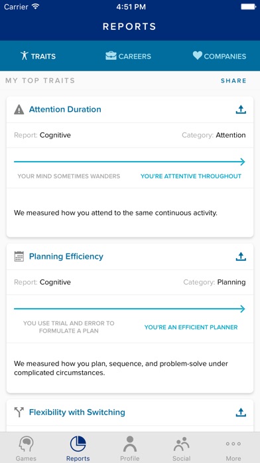Screen dimensions: 260x463
Task: Click the warning triangle icon beside Attention Duration
Action: coord(19,110)
